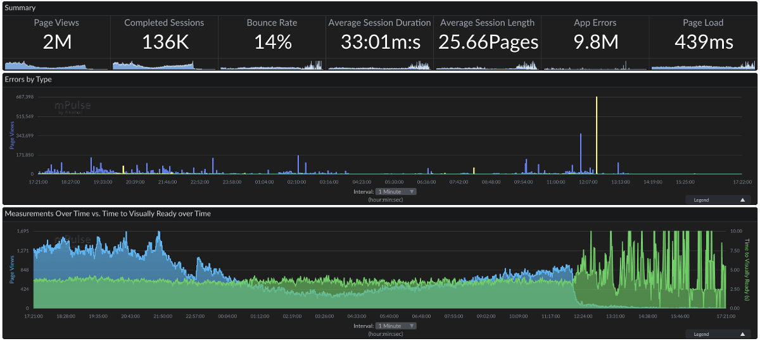Open the Interval dropdown under Errors by Type
760x341 pixels.
click(395, 191)
